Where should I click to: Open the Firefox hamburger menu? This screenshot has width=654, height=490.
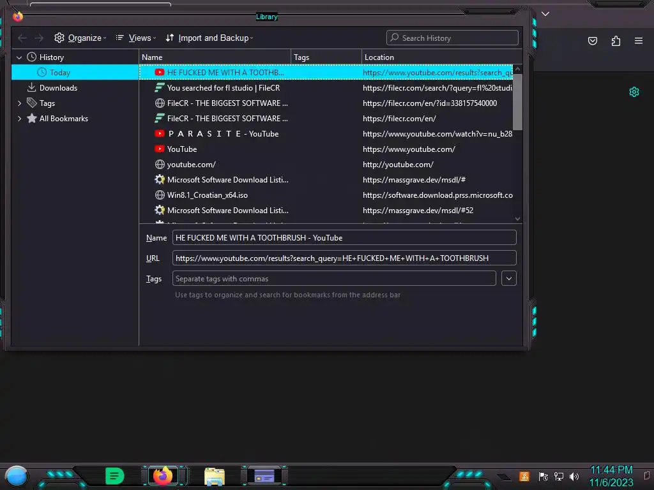coord(638,41)
